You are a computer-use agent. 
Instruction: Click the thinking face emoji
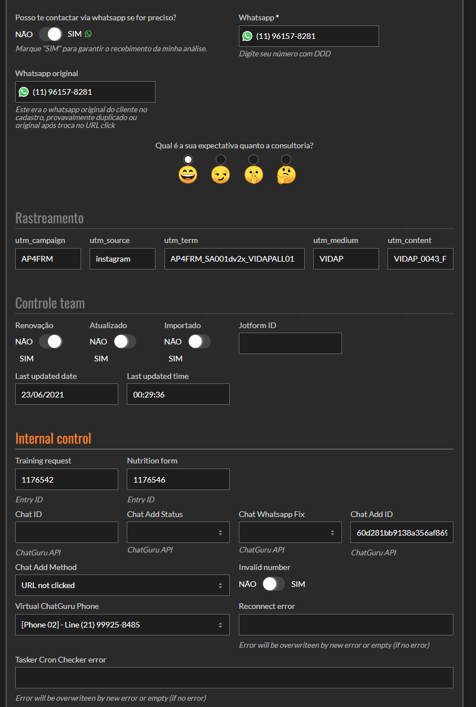286,175
